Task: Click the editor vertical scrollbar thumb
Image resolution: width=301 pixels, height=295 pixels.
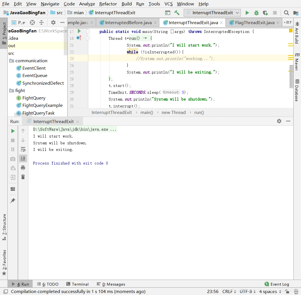Action: [x=291, y=76]
